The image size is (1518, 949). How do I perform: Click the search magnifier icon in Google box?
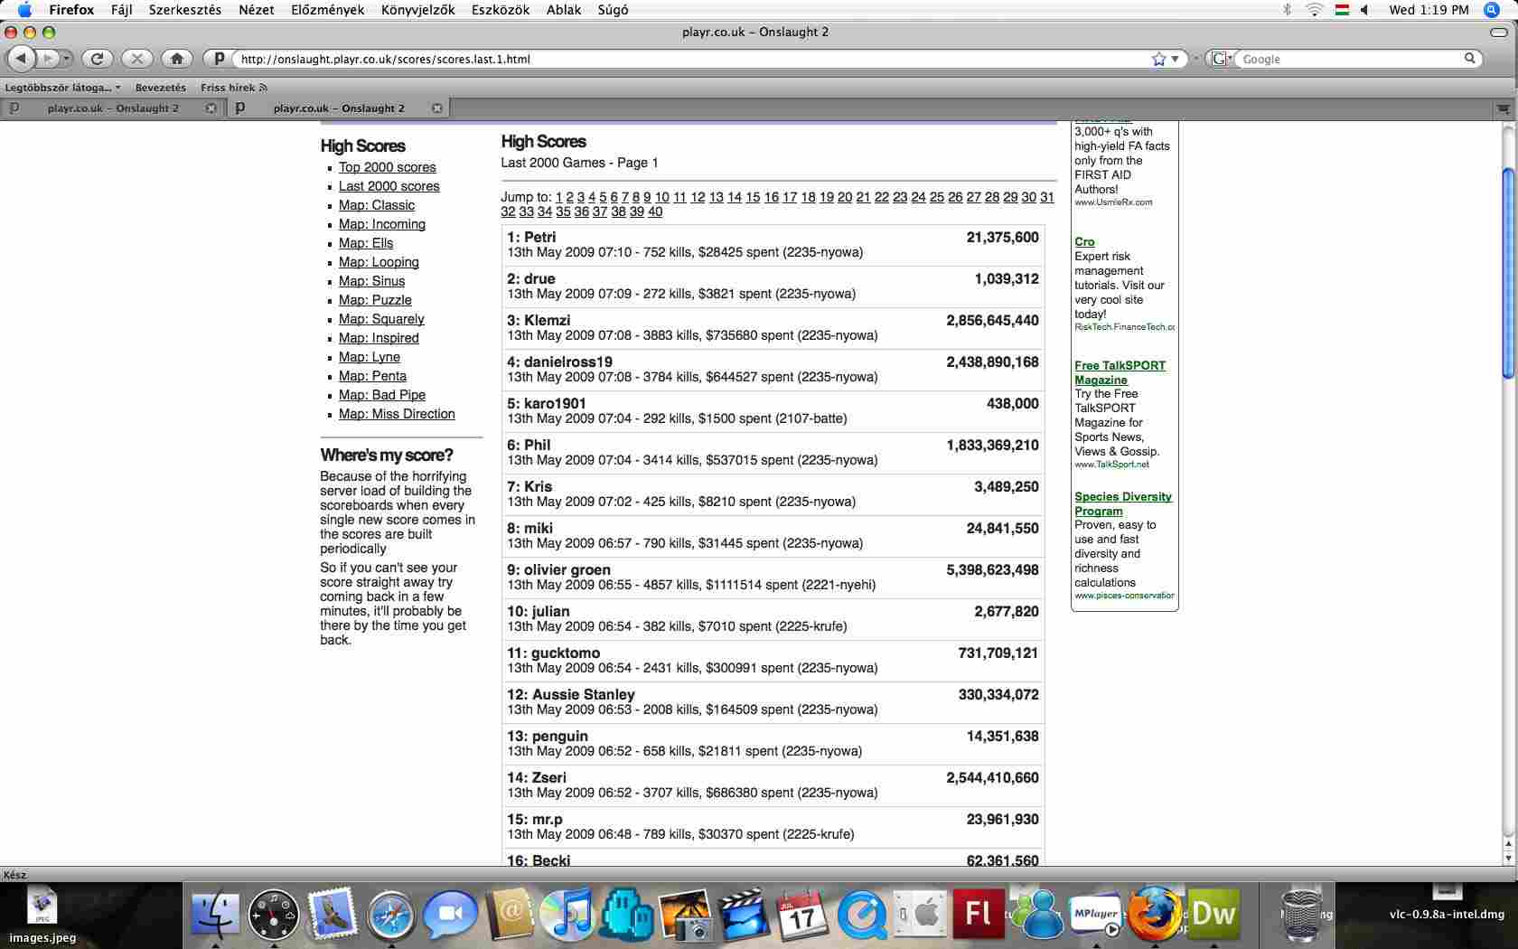(x=1470, y=59)
